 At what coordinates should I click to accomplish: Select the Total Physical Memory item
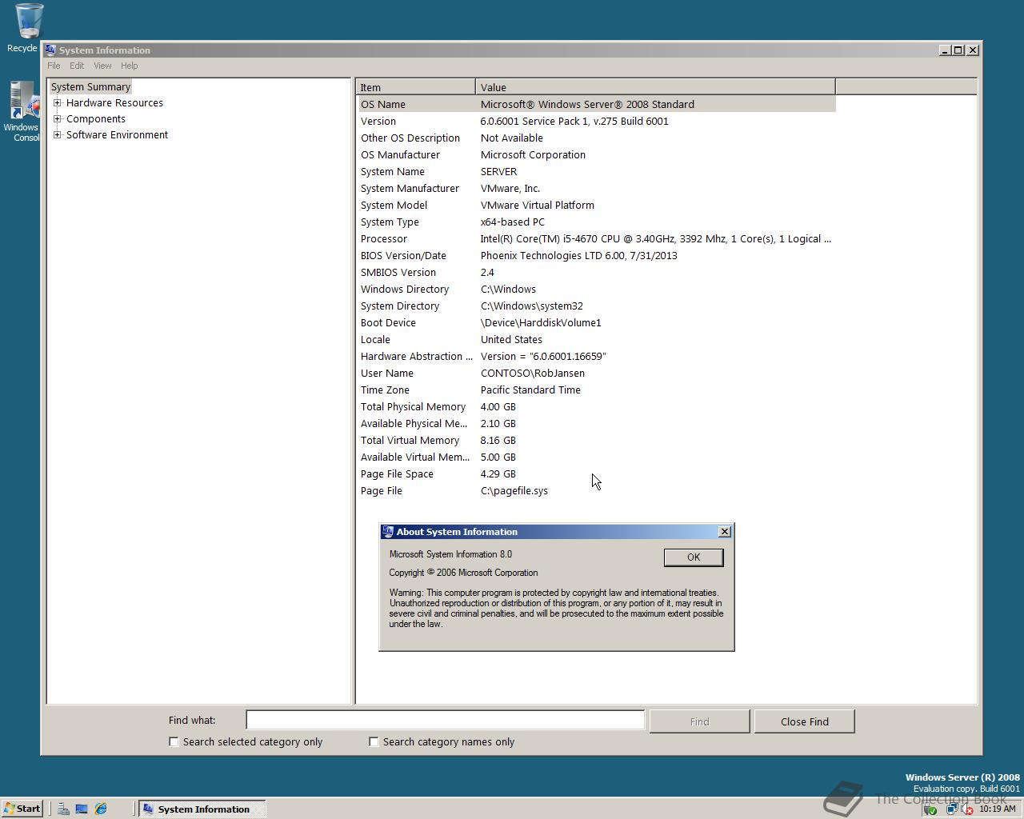(413, 407)
